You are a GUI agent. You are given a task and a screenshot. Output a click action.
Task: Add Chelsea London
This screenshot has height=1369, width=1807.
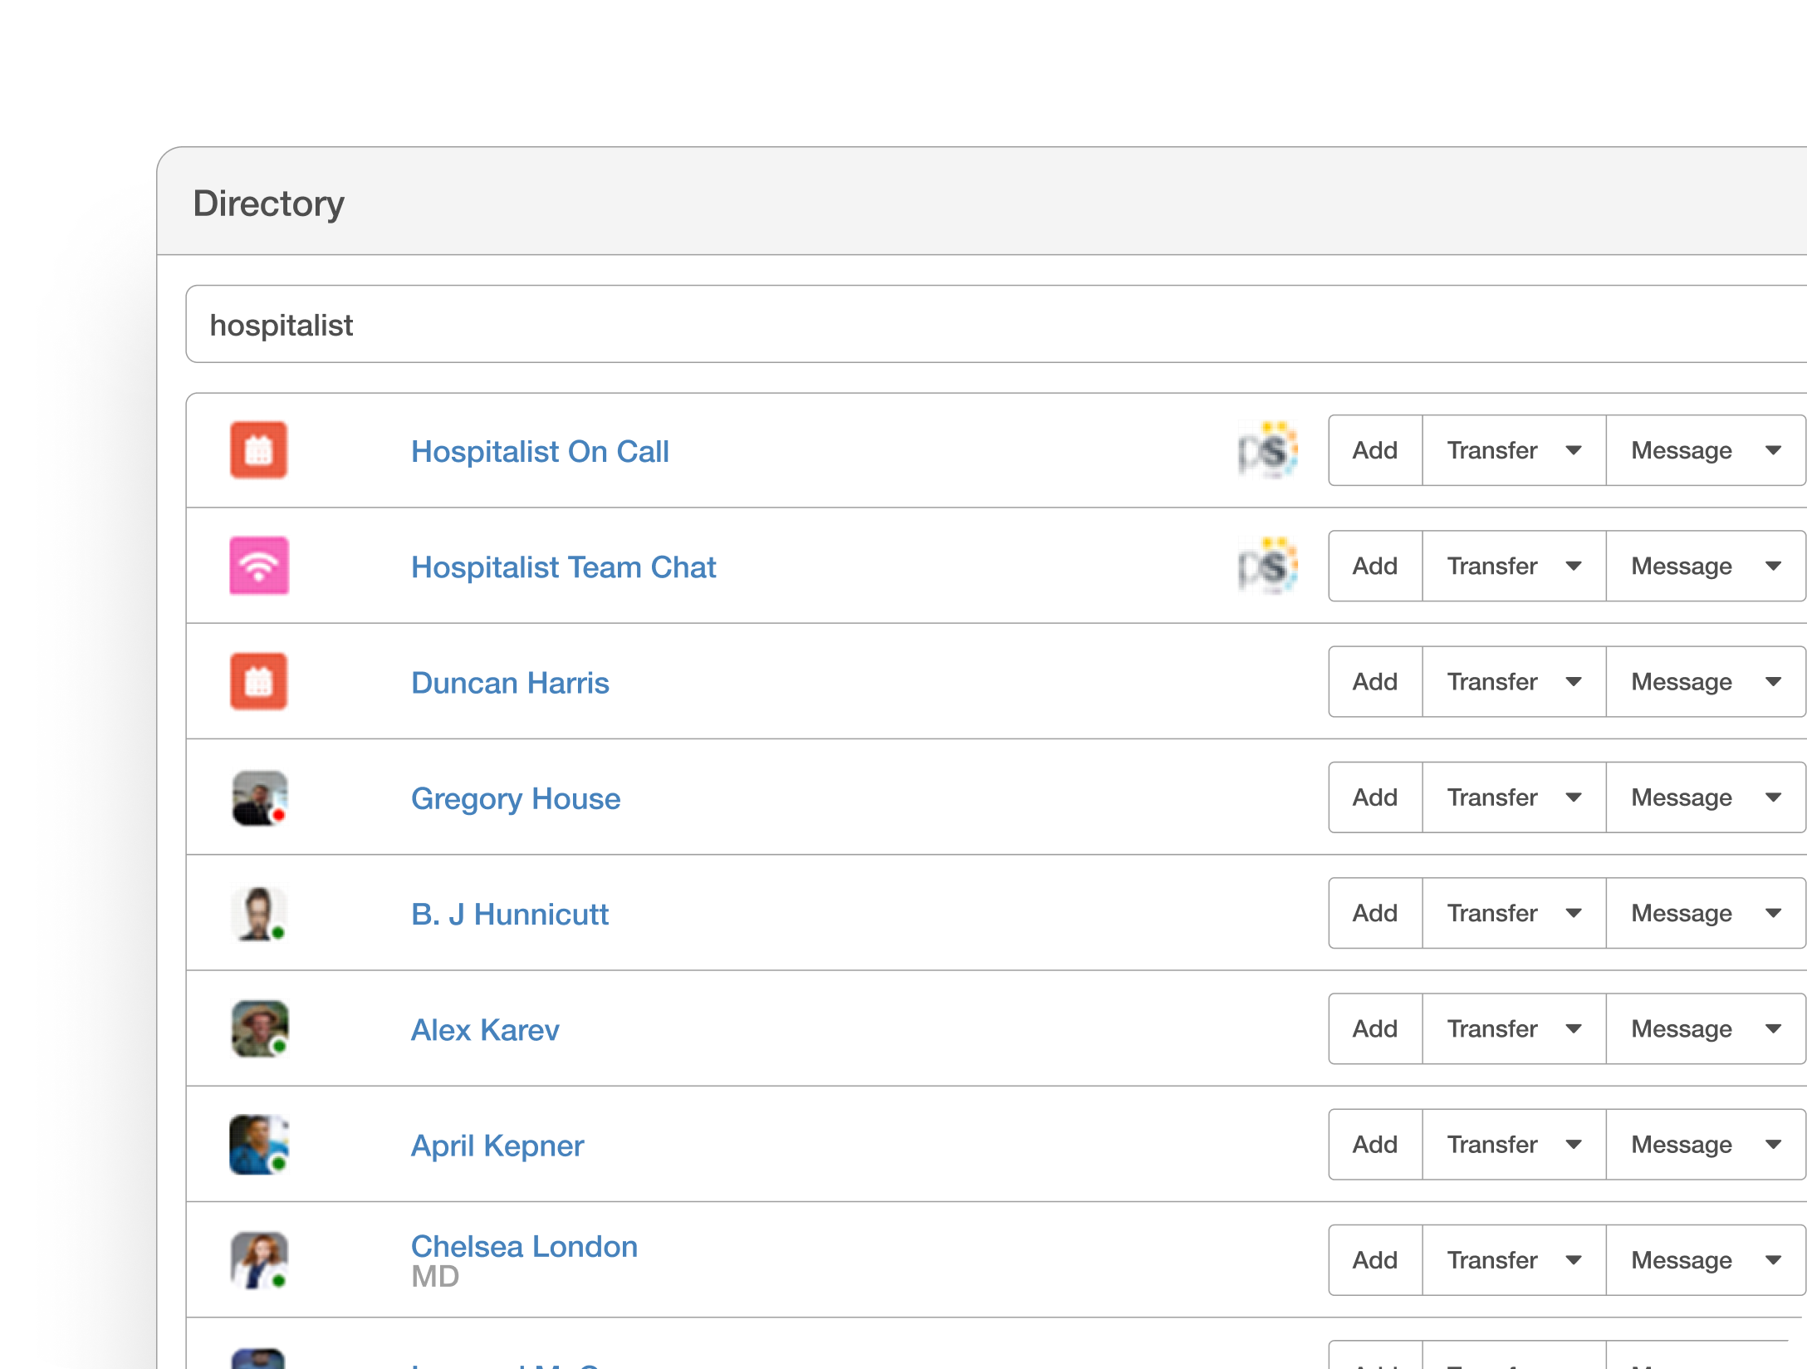point(1375,1260)
